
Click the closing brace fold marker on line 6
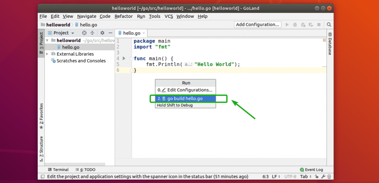tap(131, 70)
